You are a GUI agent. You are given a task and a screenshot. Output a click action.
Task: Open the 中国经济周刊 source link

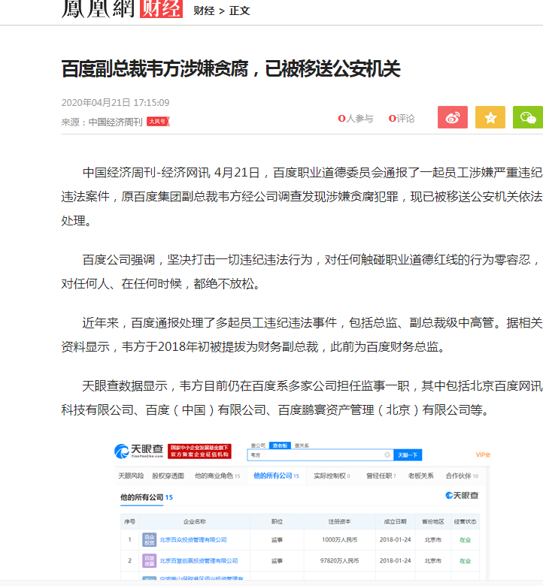click(x=115, y=122)
